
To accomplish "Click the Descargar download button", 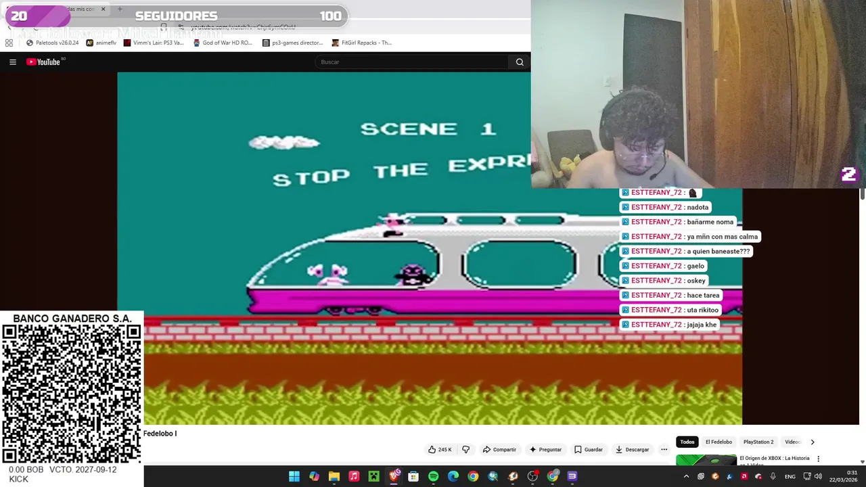I will [x=632, y=450].
